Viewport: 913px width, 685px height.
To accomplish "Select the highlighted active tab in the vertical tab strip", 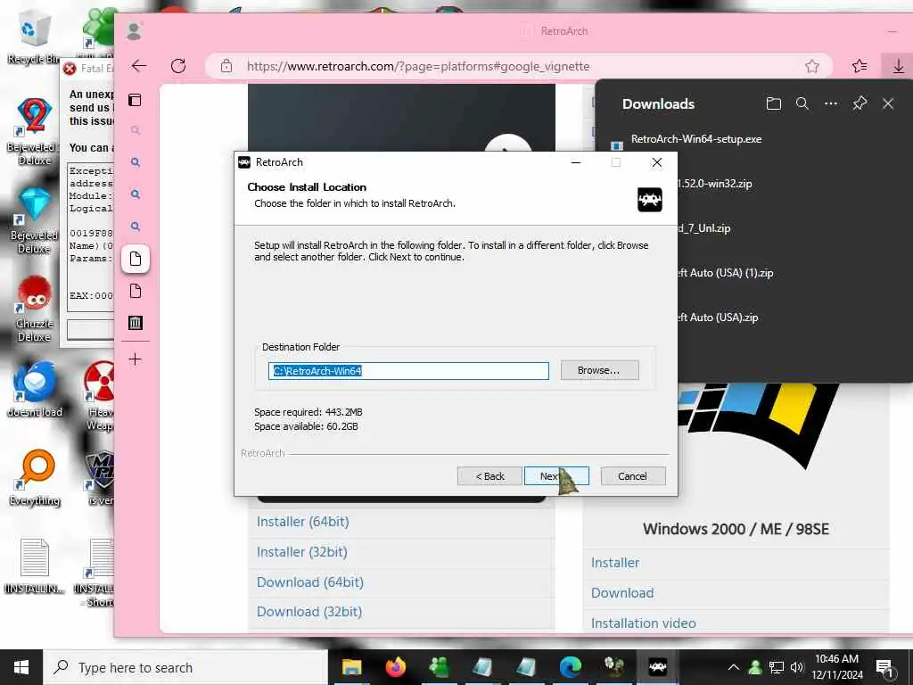I will [136, 259].
